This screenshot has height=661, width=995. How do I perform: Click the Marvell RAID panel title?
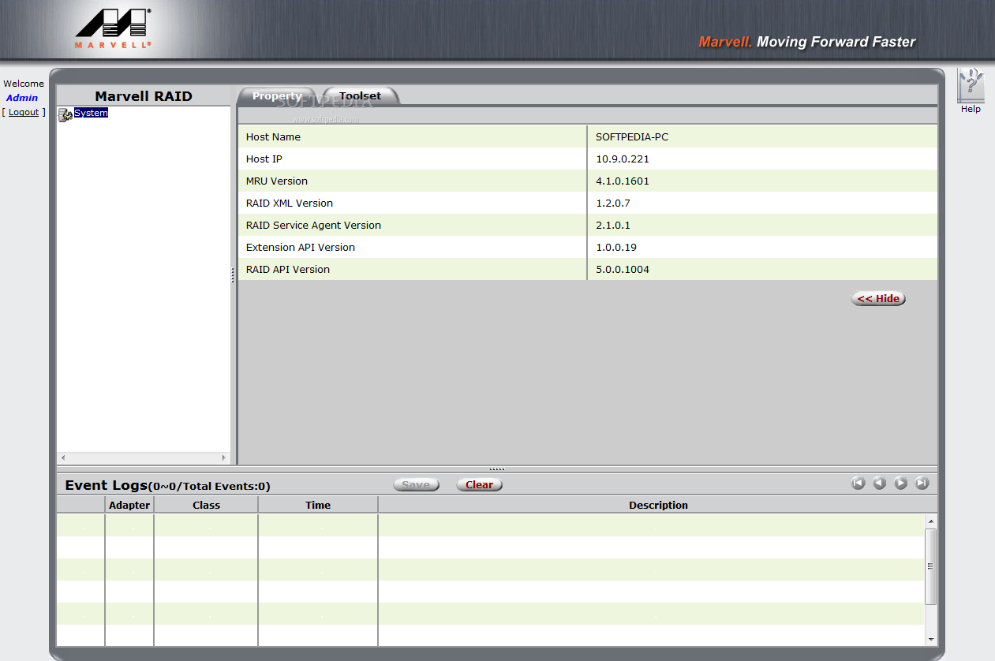(x=144, y=96)
